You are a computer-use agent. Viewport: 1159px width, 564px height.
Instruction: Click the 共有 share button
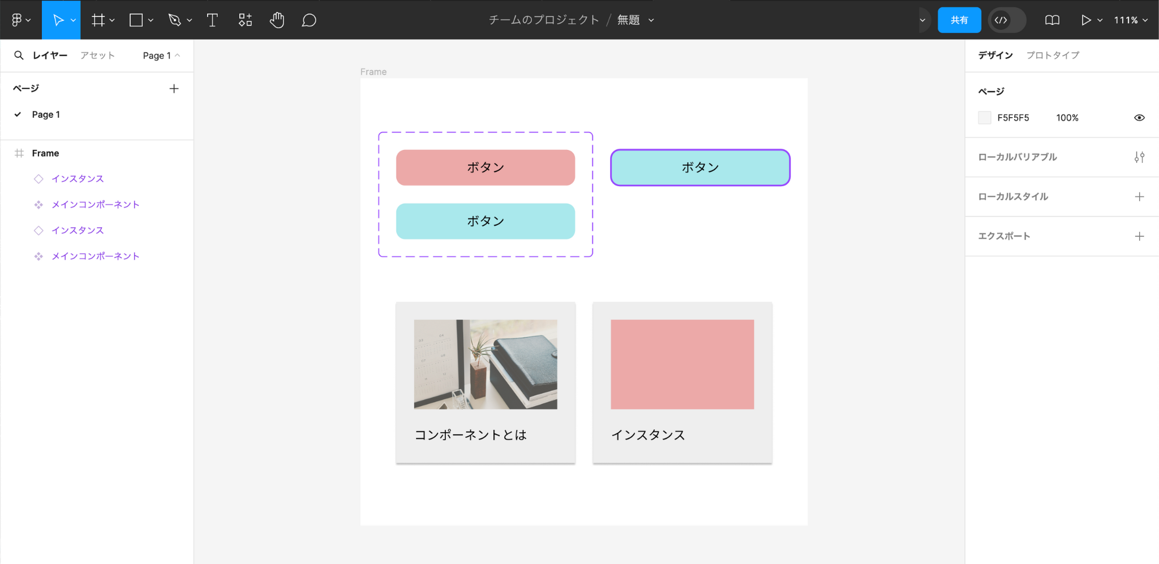coord(959,20)
